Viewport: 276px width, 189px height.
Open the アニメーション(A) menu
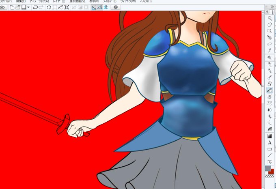pos(39,1)
